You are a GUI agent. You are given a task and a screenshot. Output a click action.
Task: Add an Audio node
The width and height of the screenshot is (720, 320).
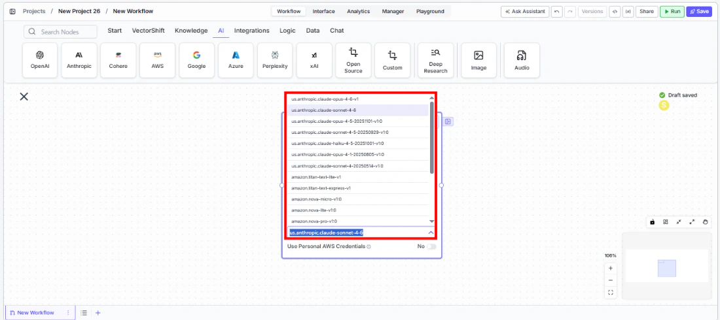[522, 61]
